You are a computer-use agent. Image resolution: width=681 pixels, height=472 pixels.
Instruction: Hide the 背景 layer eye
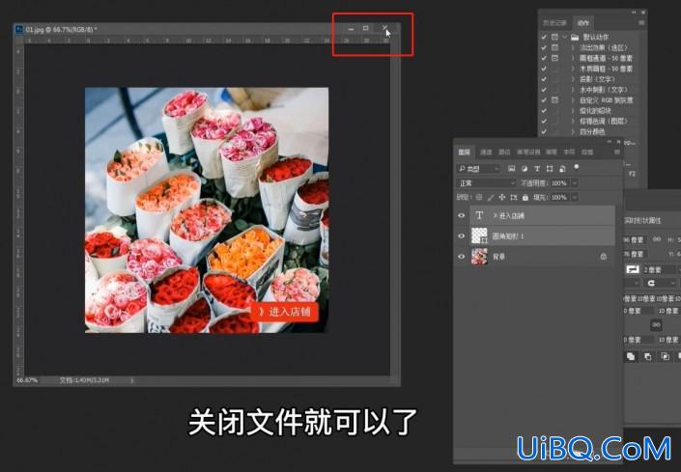point(461,257)
